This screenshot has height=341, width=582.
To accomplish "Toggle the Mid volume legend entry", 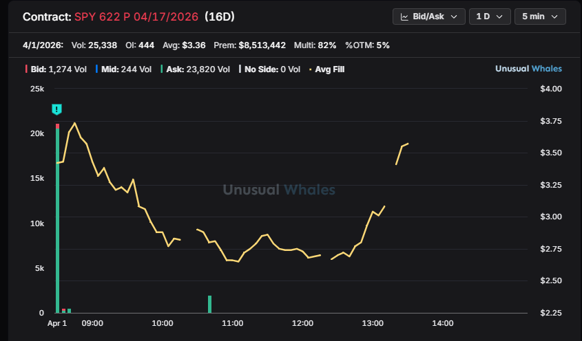I will [x=123, y=69].
